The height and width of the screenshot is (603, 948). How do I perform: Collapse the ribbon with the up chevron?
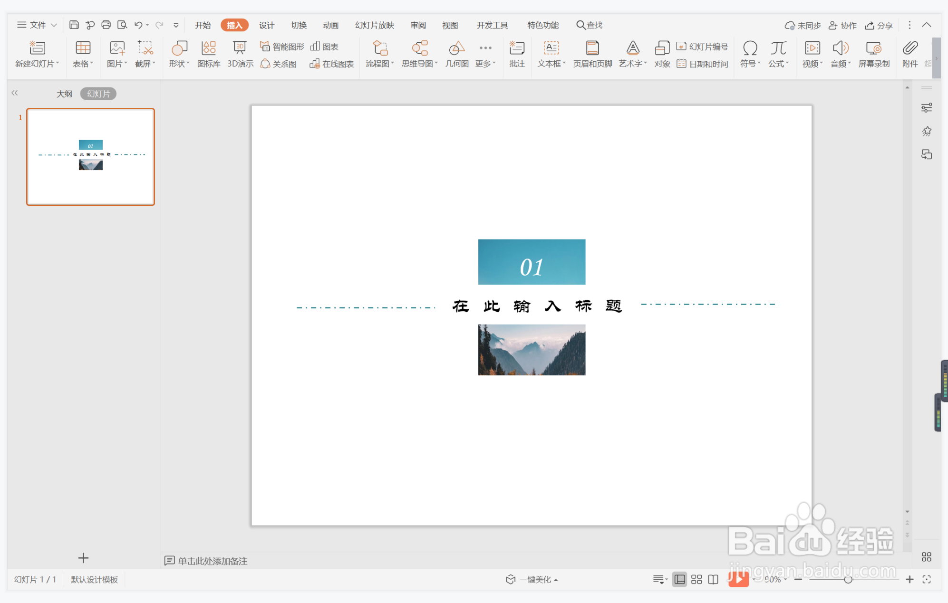tap(927, 25)
